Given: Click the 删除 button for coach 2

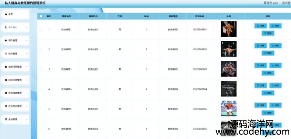Looking at the screenshot, I should point(268,53).
